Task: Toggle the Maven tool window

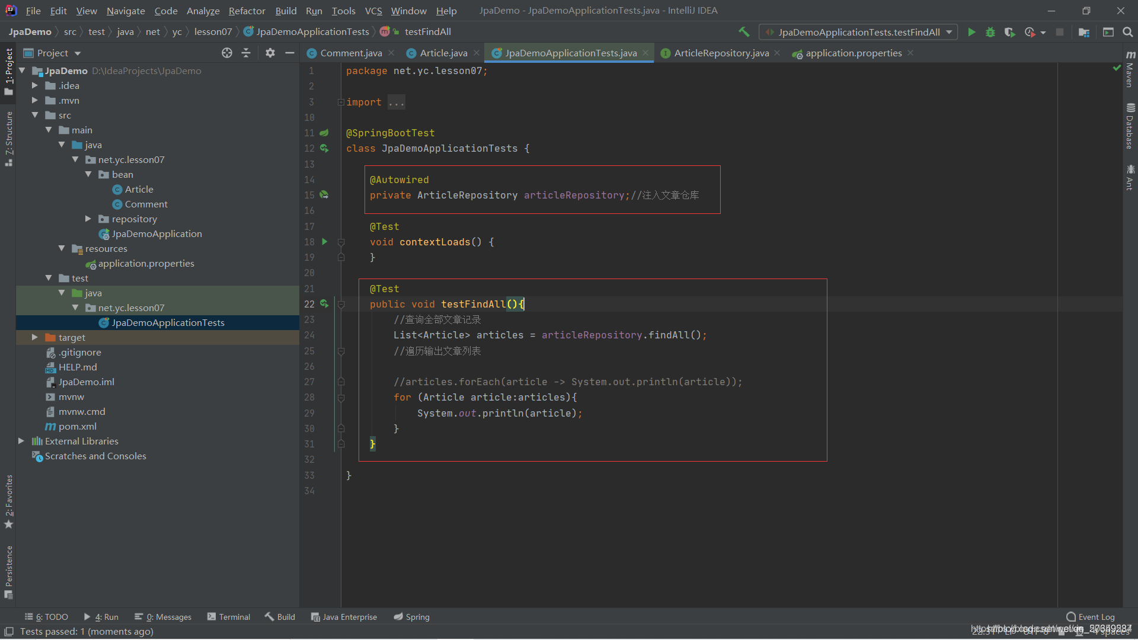Action: point(1130,71)
